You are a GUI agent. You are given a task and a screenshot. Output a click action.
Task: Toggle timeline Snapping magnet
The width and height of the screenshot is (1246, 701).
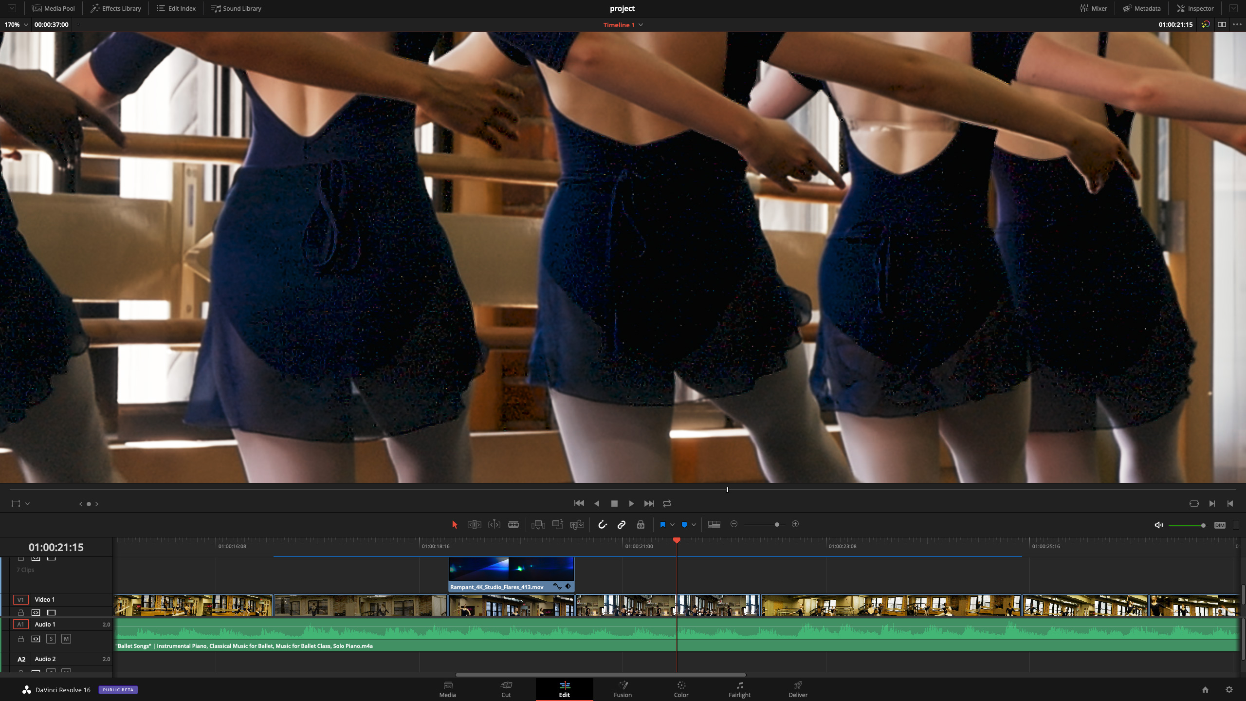tap(602, 524)
